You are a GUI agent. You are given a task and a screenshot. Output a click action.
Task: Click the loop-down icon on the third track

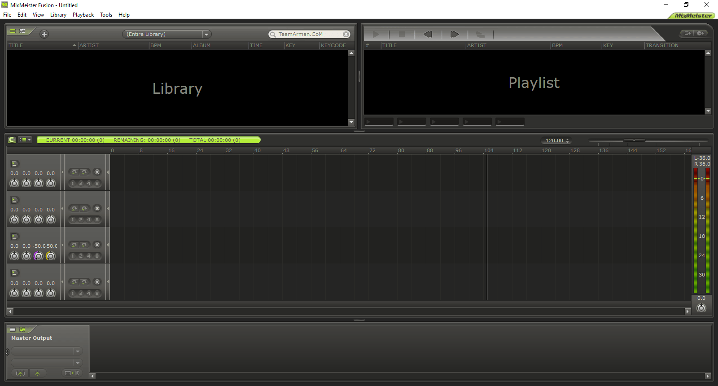84,245
